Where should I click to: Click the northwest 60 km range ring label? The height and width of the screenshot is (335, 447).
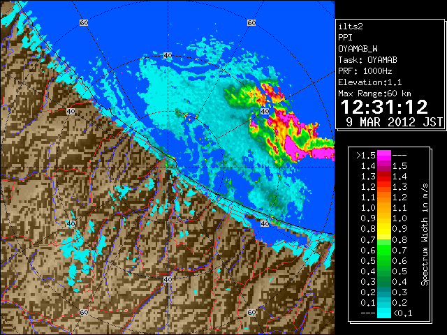tap(84, 22)
